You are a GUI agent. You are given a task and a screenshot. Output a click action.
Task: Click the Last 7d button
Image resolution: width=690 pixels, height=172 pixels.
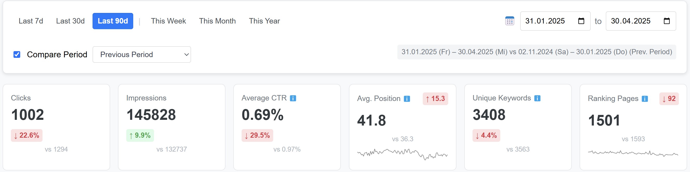(x=31, y=21)
